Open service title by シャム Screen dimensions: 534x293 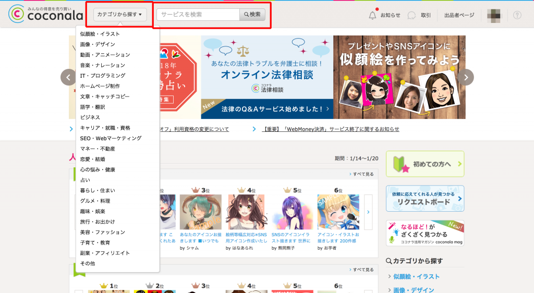click(201, 238)
